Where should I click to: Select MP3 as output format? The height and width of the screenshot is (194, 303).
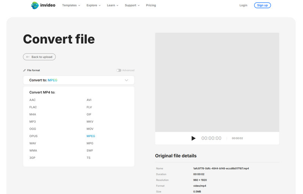[33, 122]
